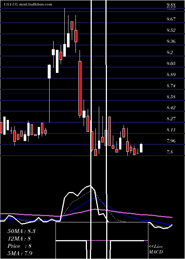Select the 9.36 price axis label
185x259 pixels.
coord(171,41)
